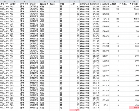Select the loss cell showing -360

pos(134,46)
